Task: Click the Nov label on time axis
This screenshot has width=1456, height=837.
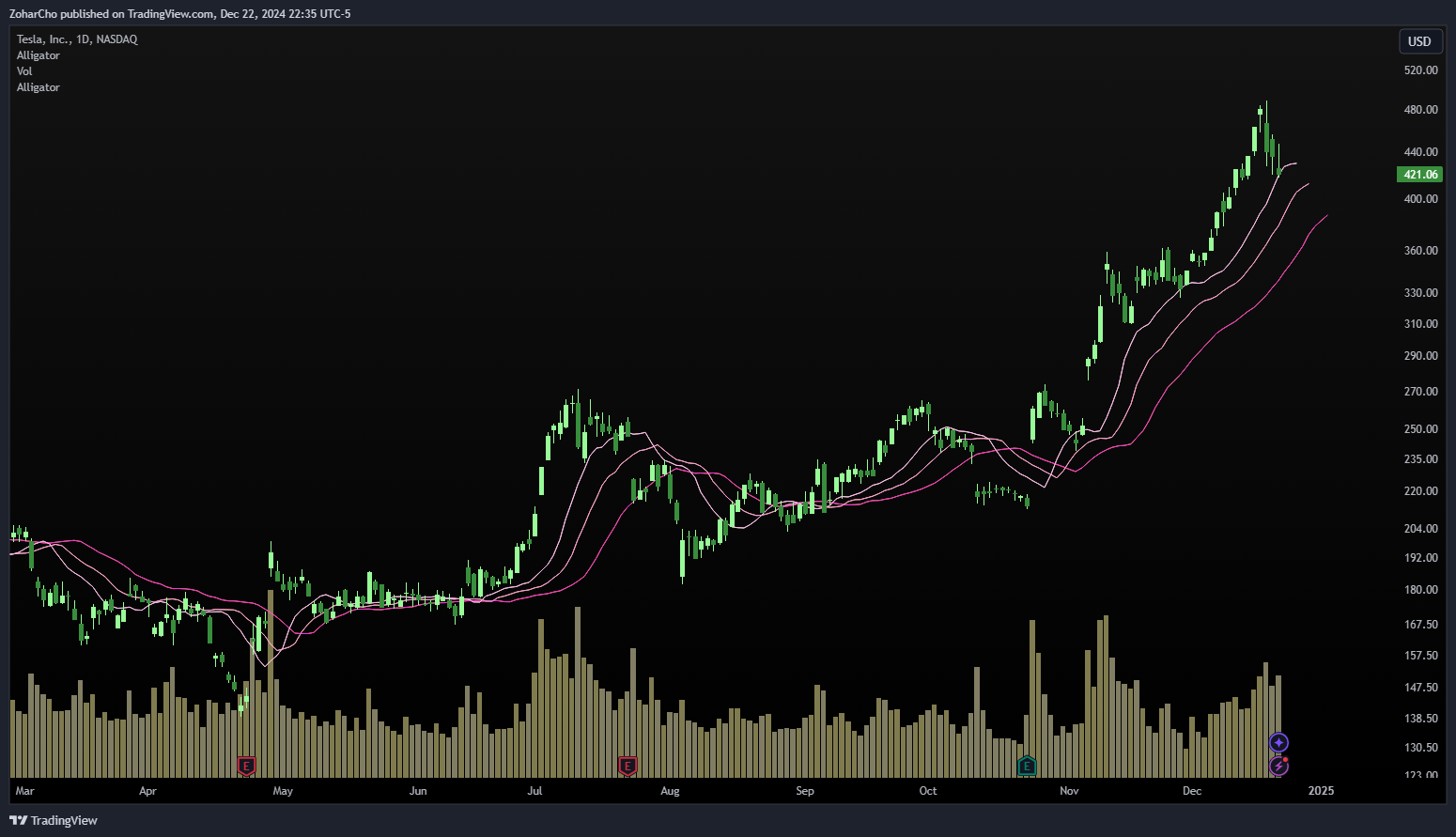Action: [x=1069, y=791]
